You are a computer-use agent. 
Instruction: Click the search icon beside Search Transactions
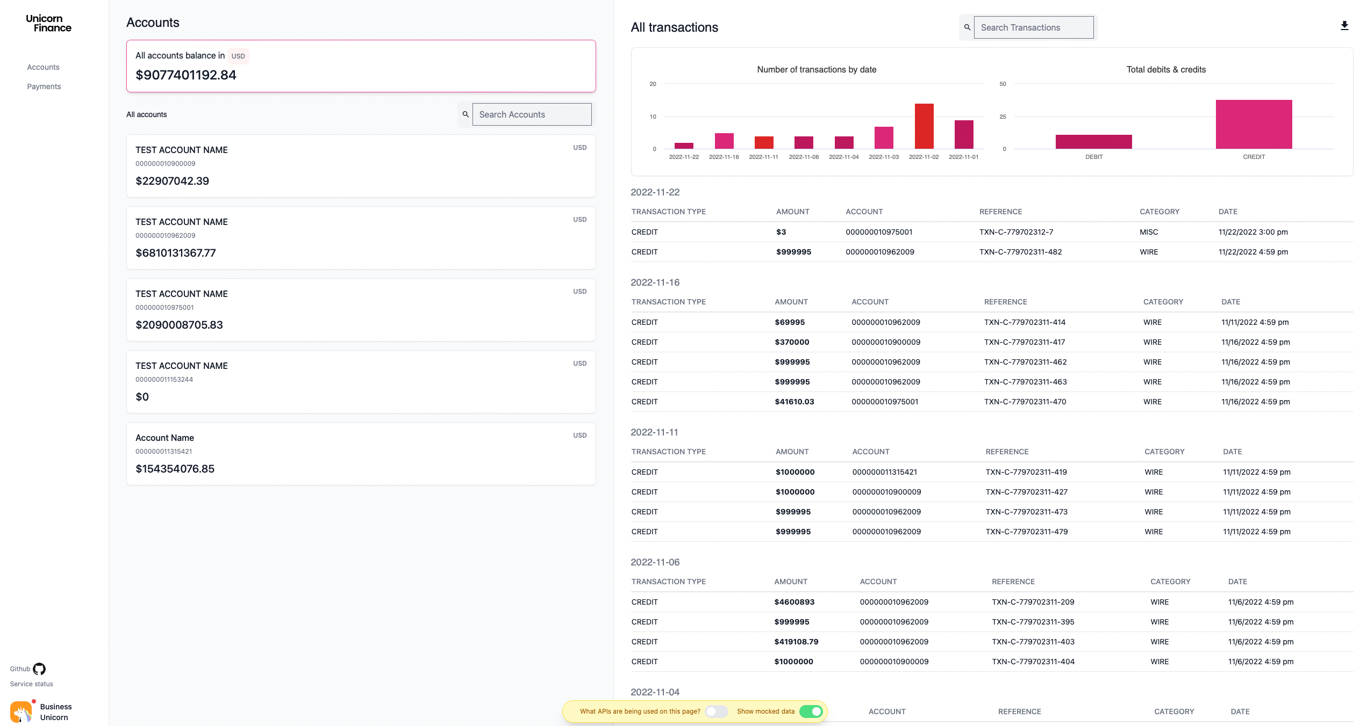[967, 27]
